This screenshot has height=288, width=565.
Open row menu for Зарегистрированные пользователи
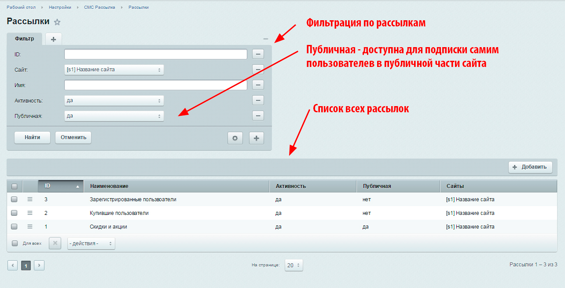(x=30, y=199)
